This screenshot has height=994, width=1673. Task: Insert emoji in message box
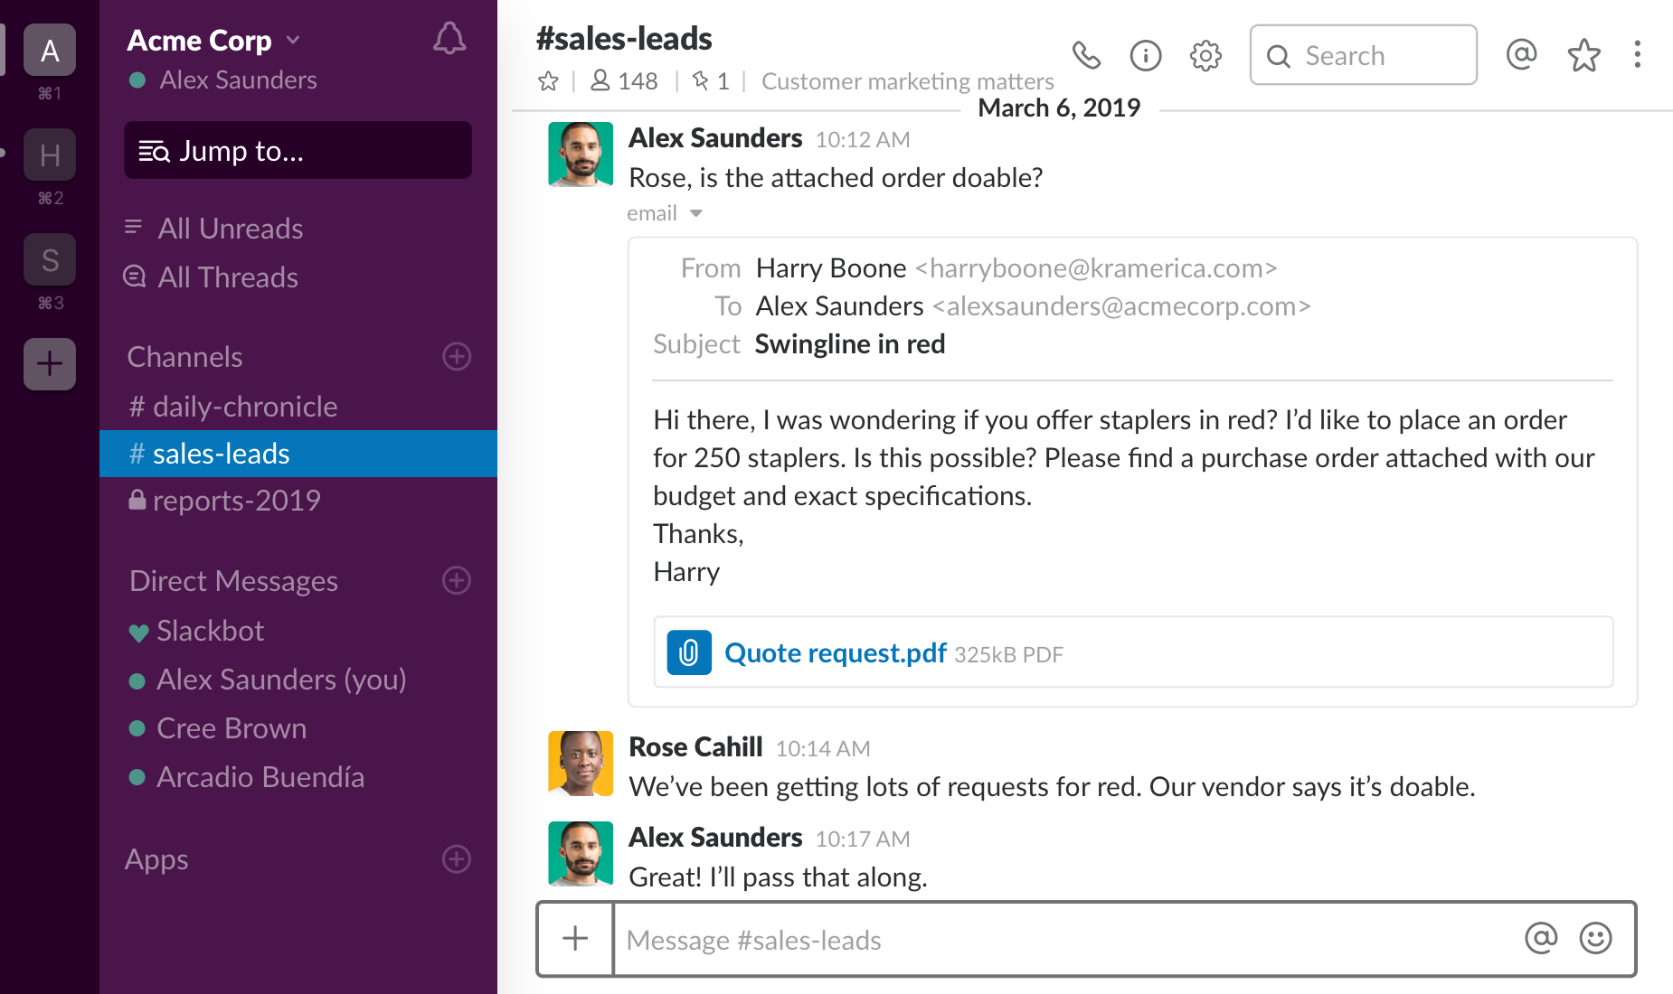pyautogui.click(x=1595, y=939)
